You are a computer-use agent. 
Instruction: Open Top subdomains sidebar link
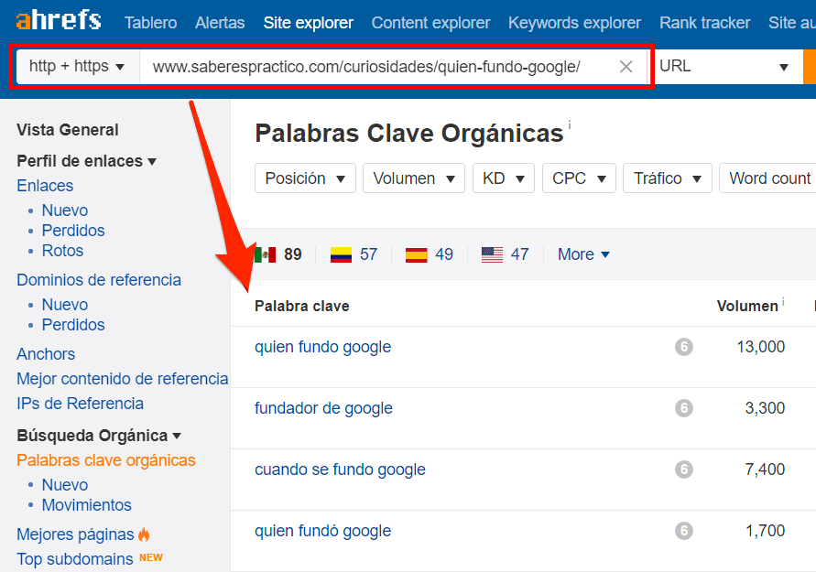75,559
